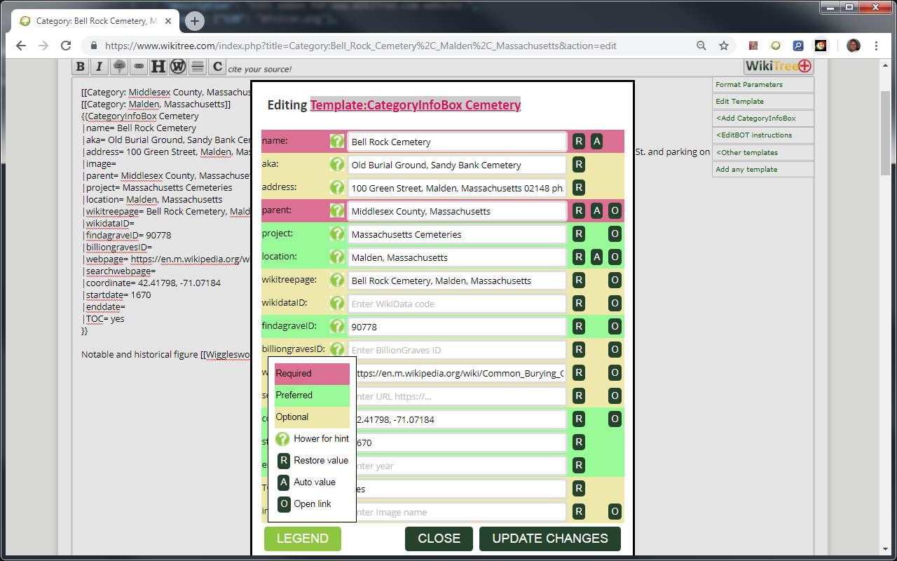Bookmark this page with the star icon
897x561 pixels.
point(724,46)
